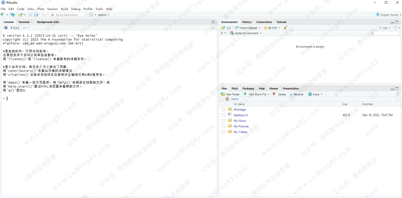Viewport: 402px width, 198px height.
Task: Open the go-to-directory ellipsis button
Action: point(398,100)
